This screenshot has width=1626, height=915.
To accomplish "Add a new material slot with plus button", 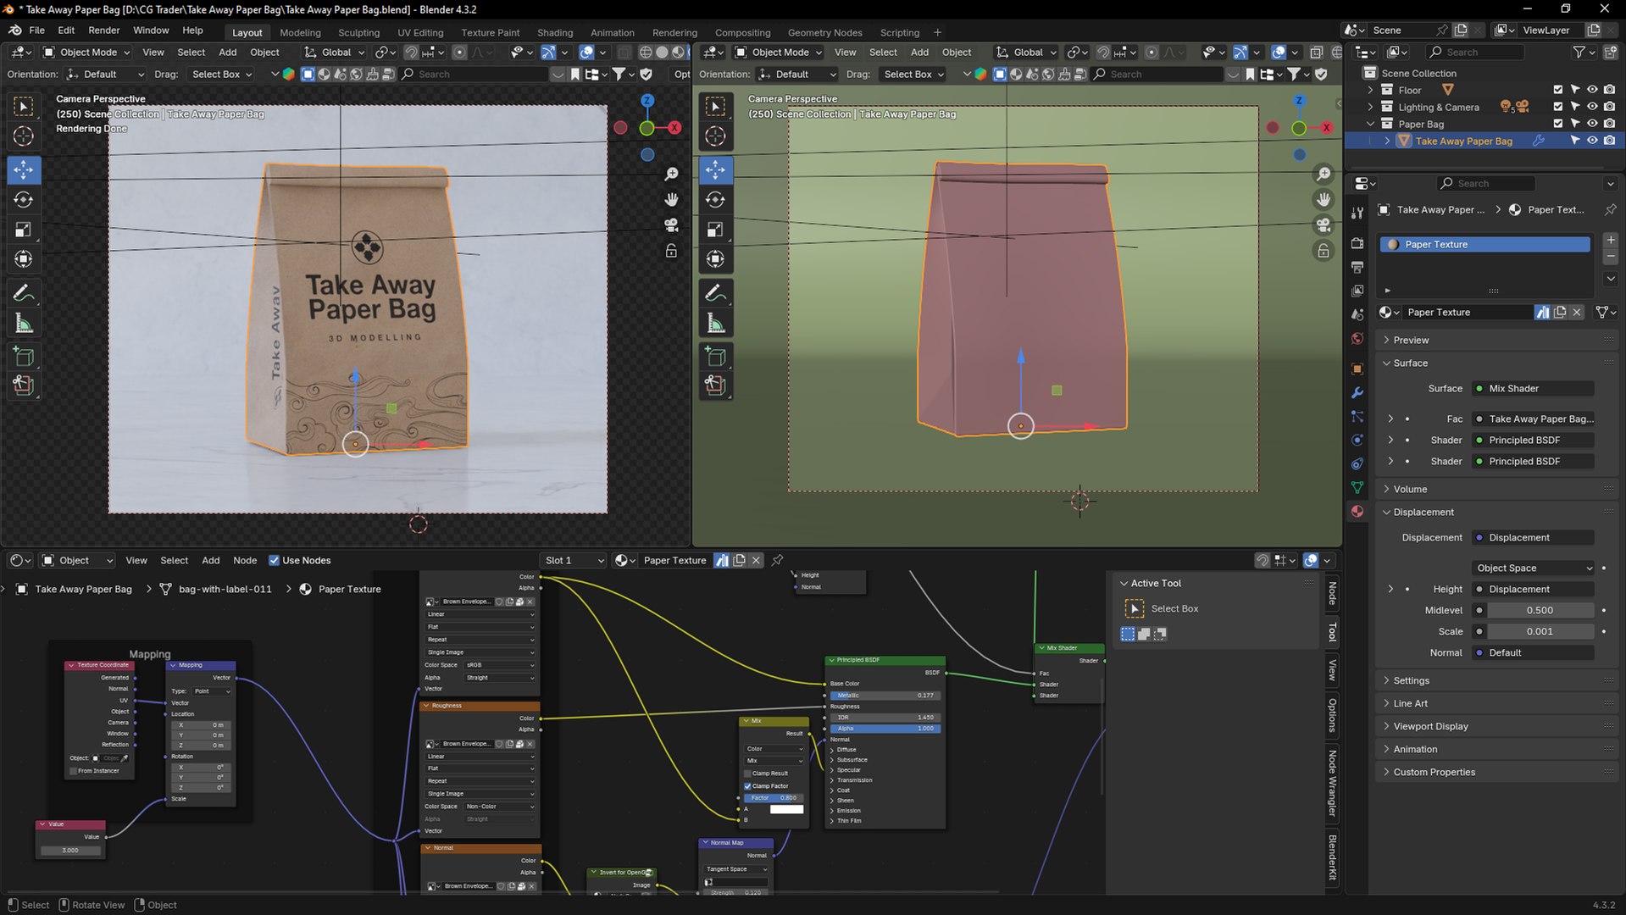I will [x=1611, y=241].
